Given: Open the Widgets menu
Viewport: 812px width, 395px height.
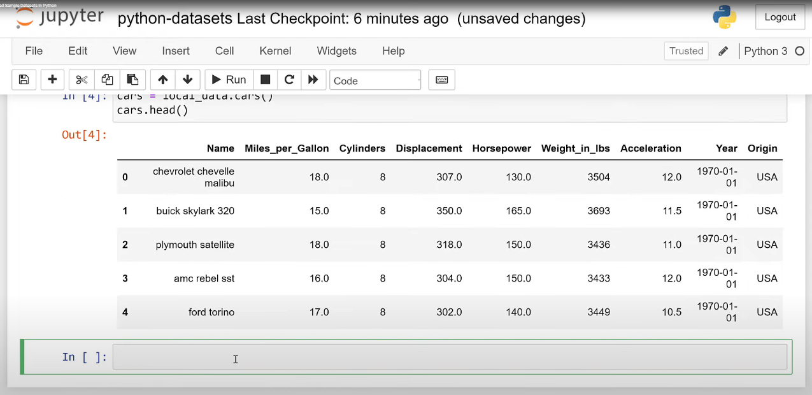Looking at the screenshot, I should point(336,51).
